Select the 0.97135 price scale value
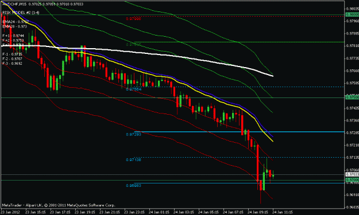359x215 pixels. click(x=353, y=158)
